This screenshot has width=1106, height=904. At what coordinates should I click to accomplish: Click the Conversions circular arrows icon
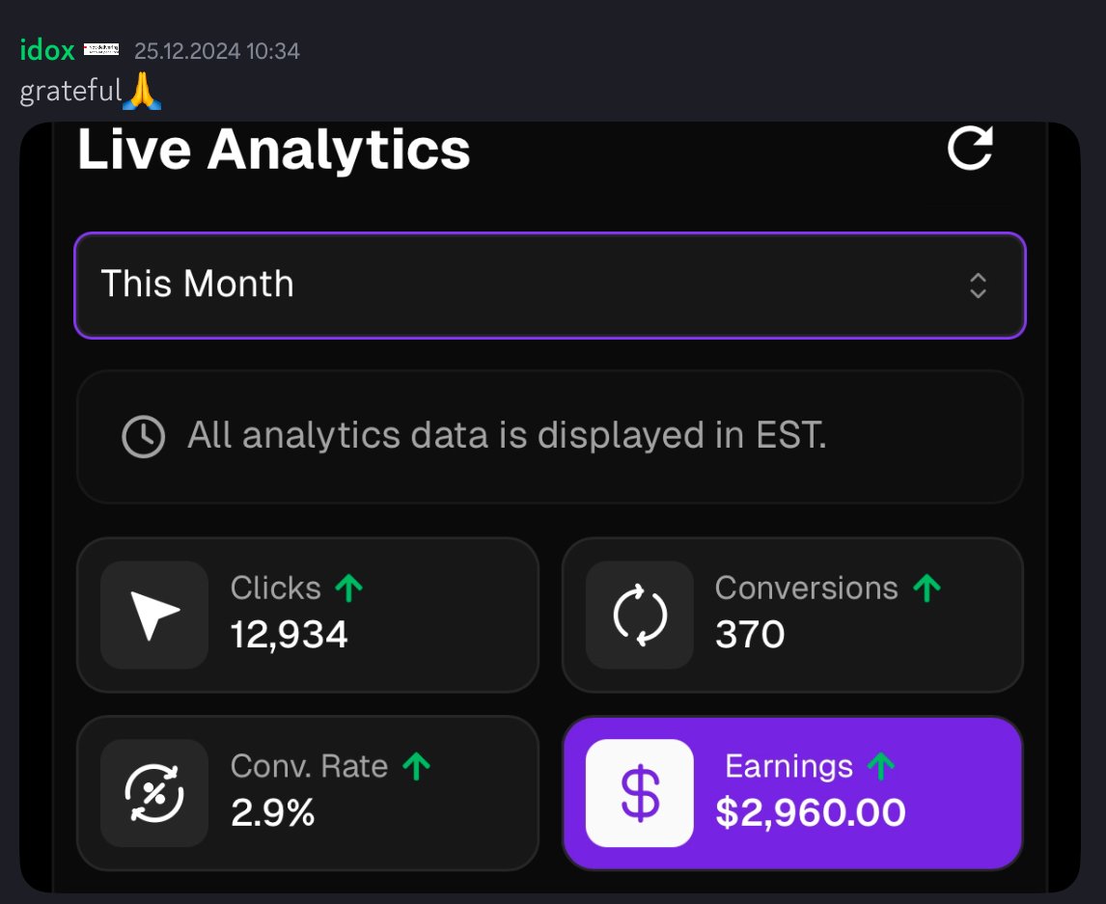click(x=640, y=615)
